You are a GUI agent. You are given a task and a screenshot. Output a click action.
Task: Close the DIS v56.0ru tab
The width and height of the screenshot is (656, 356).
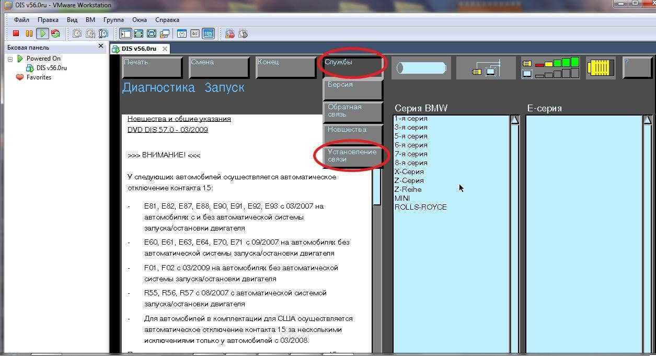pyautogui.click(x=165, y=49)
